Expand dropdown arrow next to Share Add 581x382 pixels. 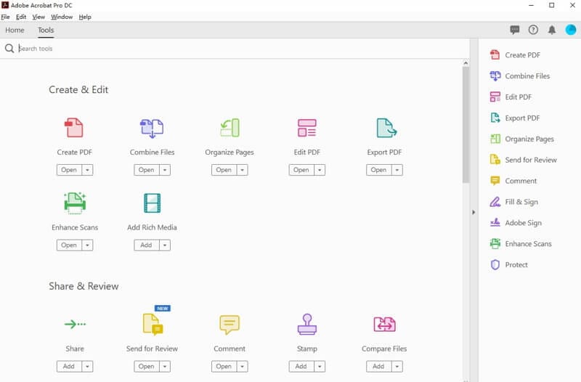(87, 367)
